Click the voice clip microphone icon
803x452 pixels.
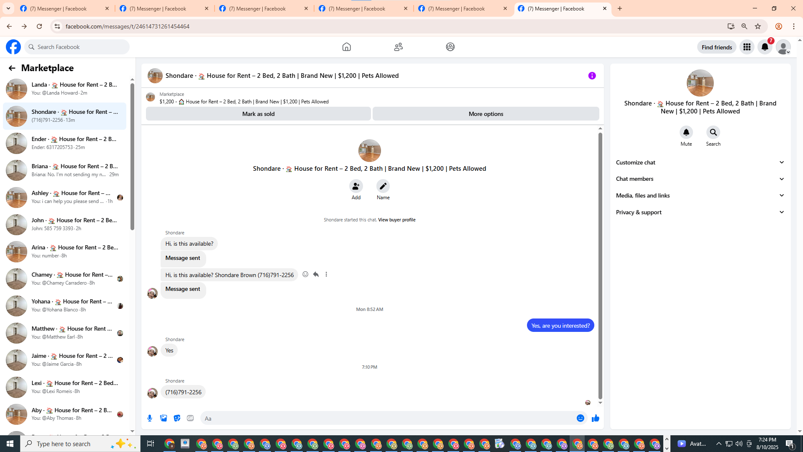pos(150,418)
